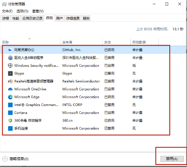The width and height of the screenshot is (187, 167).
Task: Click the 已禁用 status in the Skype row
Action: pyautogui.click(x=109, y=73)
